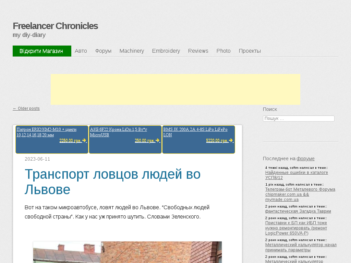Image resolution: width=351 pixels, height=263 pixels.
Task: Open the Патрон ER32/KM2-M10 product link
Action: click(x=46, y=132)
